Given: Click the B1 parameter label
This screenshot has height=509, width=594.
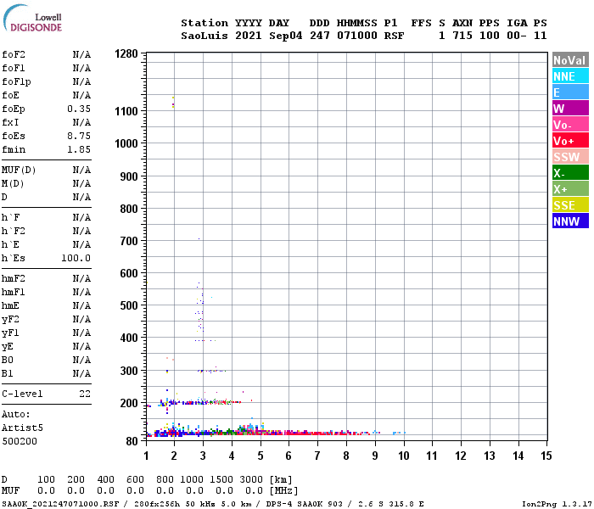Looking at the screenshot, I should click(x=7, y=374).
